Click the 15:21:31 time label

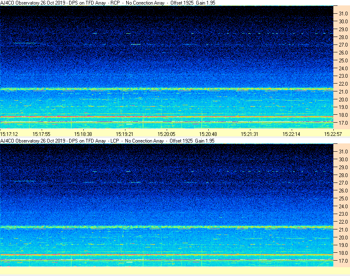[249, 134]
